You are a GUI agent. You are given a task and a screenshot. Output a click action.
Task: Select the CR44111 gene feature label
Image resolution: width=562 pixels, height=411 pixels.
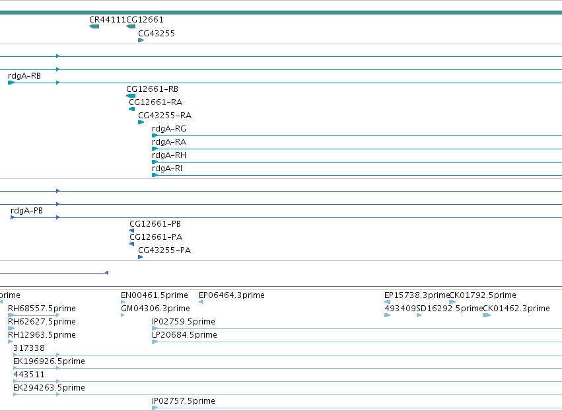(108, 20)
